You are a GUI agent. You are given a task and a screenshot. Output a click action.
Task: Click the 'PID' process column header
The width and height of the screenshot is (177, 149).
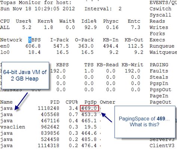pos(55,102)
